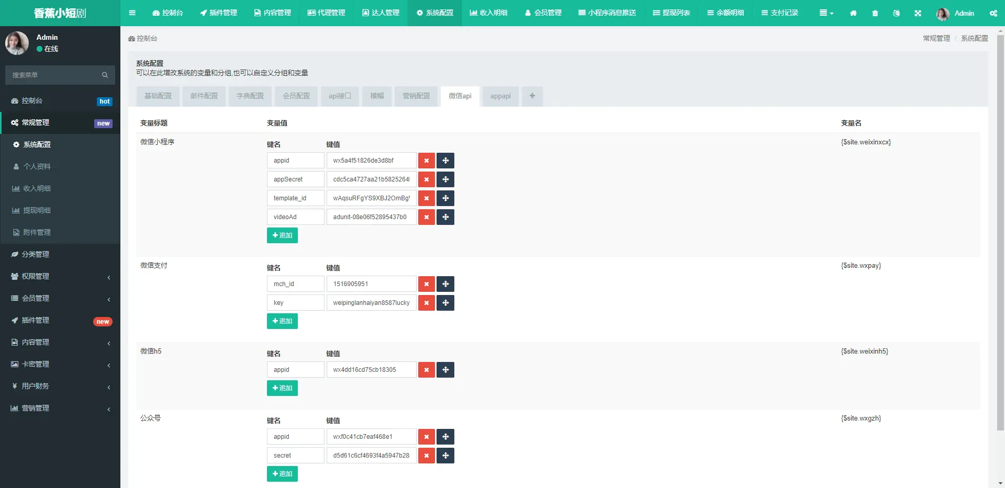1005x488 pixels.
Task: Switch to the appapi tab
Action: (500, 96)
